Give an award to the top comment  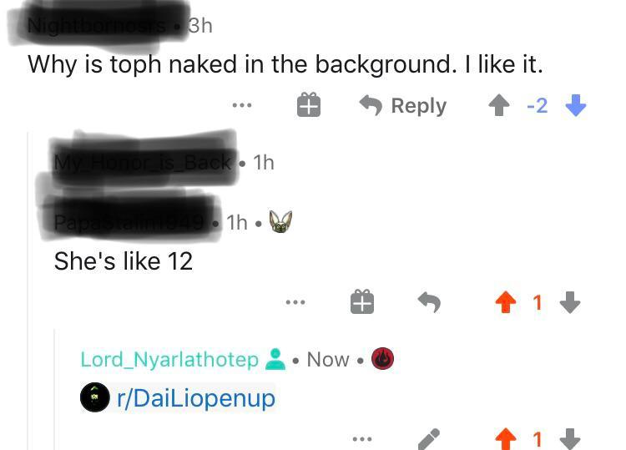pos(309,104)
